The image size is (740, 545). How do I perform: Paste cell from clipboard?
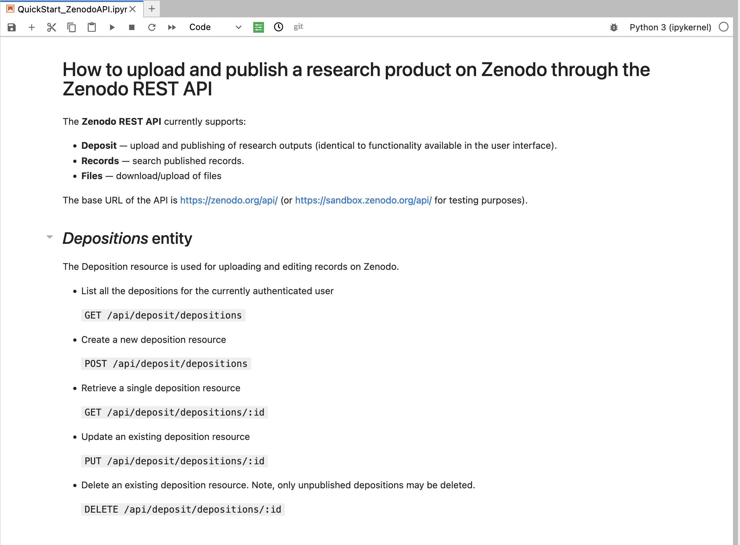point(92,27)
